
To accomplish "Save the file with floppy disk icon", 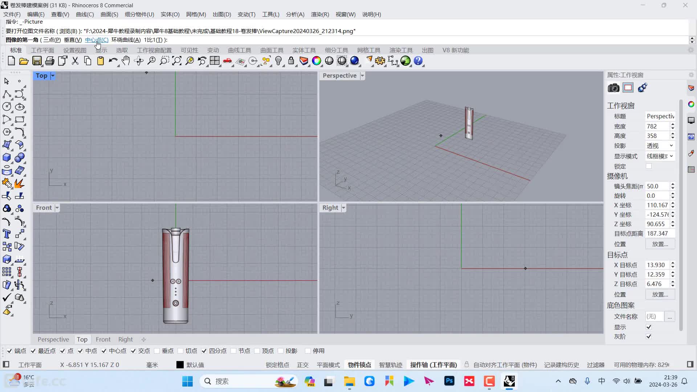I will [x=37, y=61].
